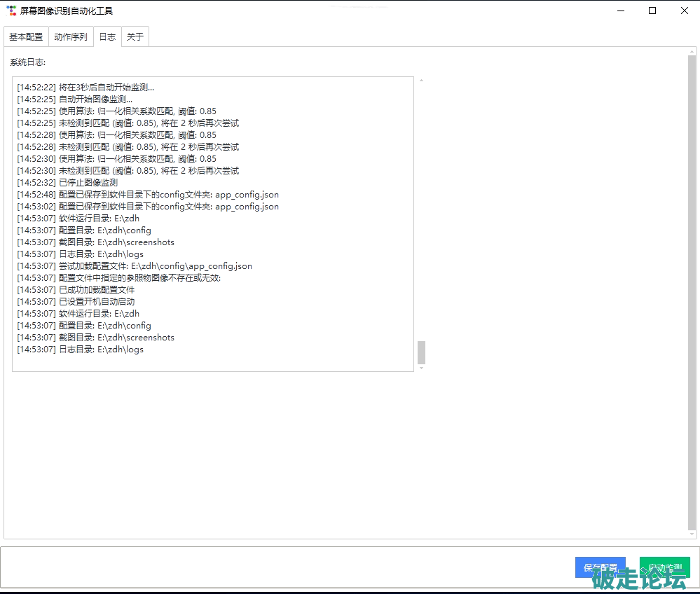Click the log box scrollbar up arrow
700x594 pixels.
(421, 81)
